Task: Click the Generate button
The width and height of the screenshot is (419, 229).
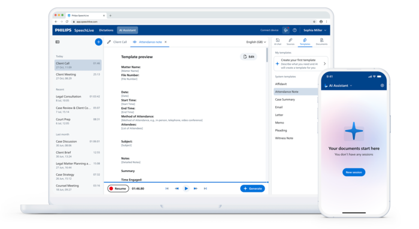Action: pyautogui.click(x=253, y=189)
